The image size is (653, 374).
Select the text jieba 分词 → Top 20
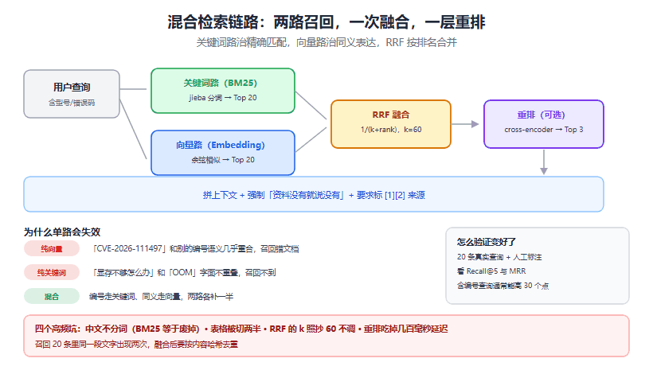point(223,98)
